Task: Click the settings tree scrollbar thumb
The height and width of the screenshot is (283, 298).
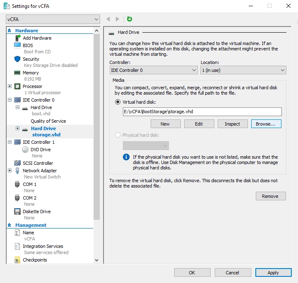Action: pyautogui.click(x=96, y=126)
